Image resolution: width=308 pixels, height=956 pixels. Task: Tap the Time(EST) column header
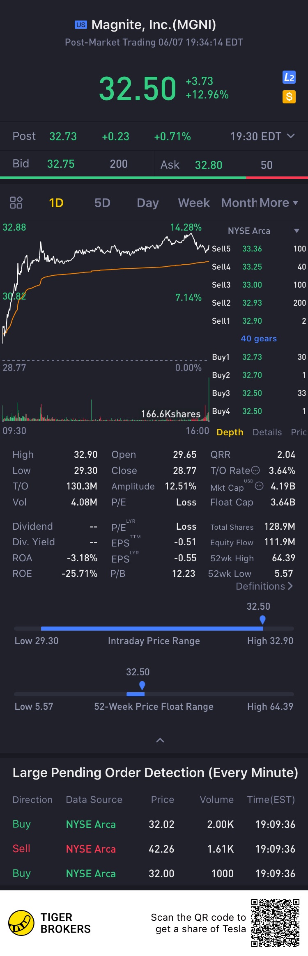tap(271, 800)
